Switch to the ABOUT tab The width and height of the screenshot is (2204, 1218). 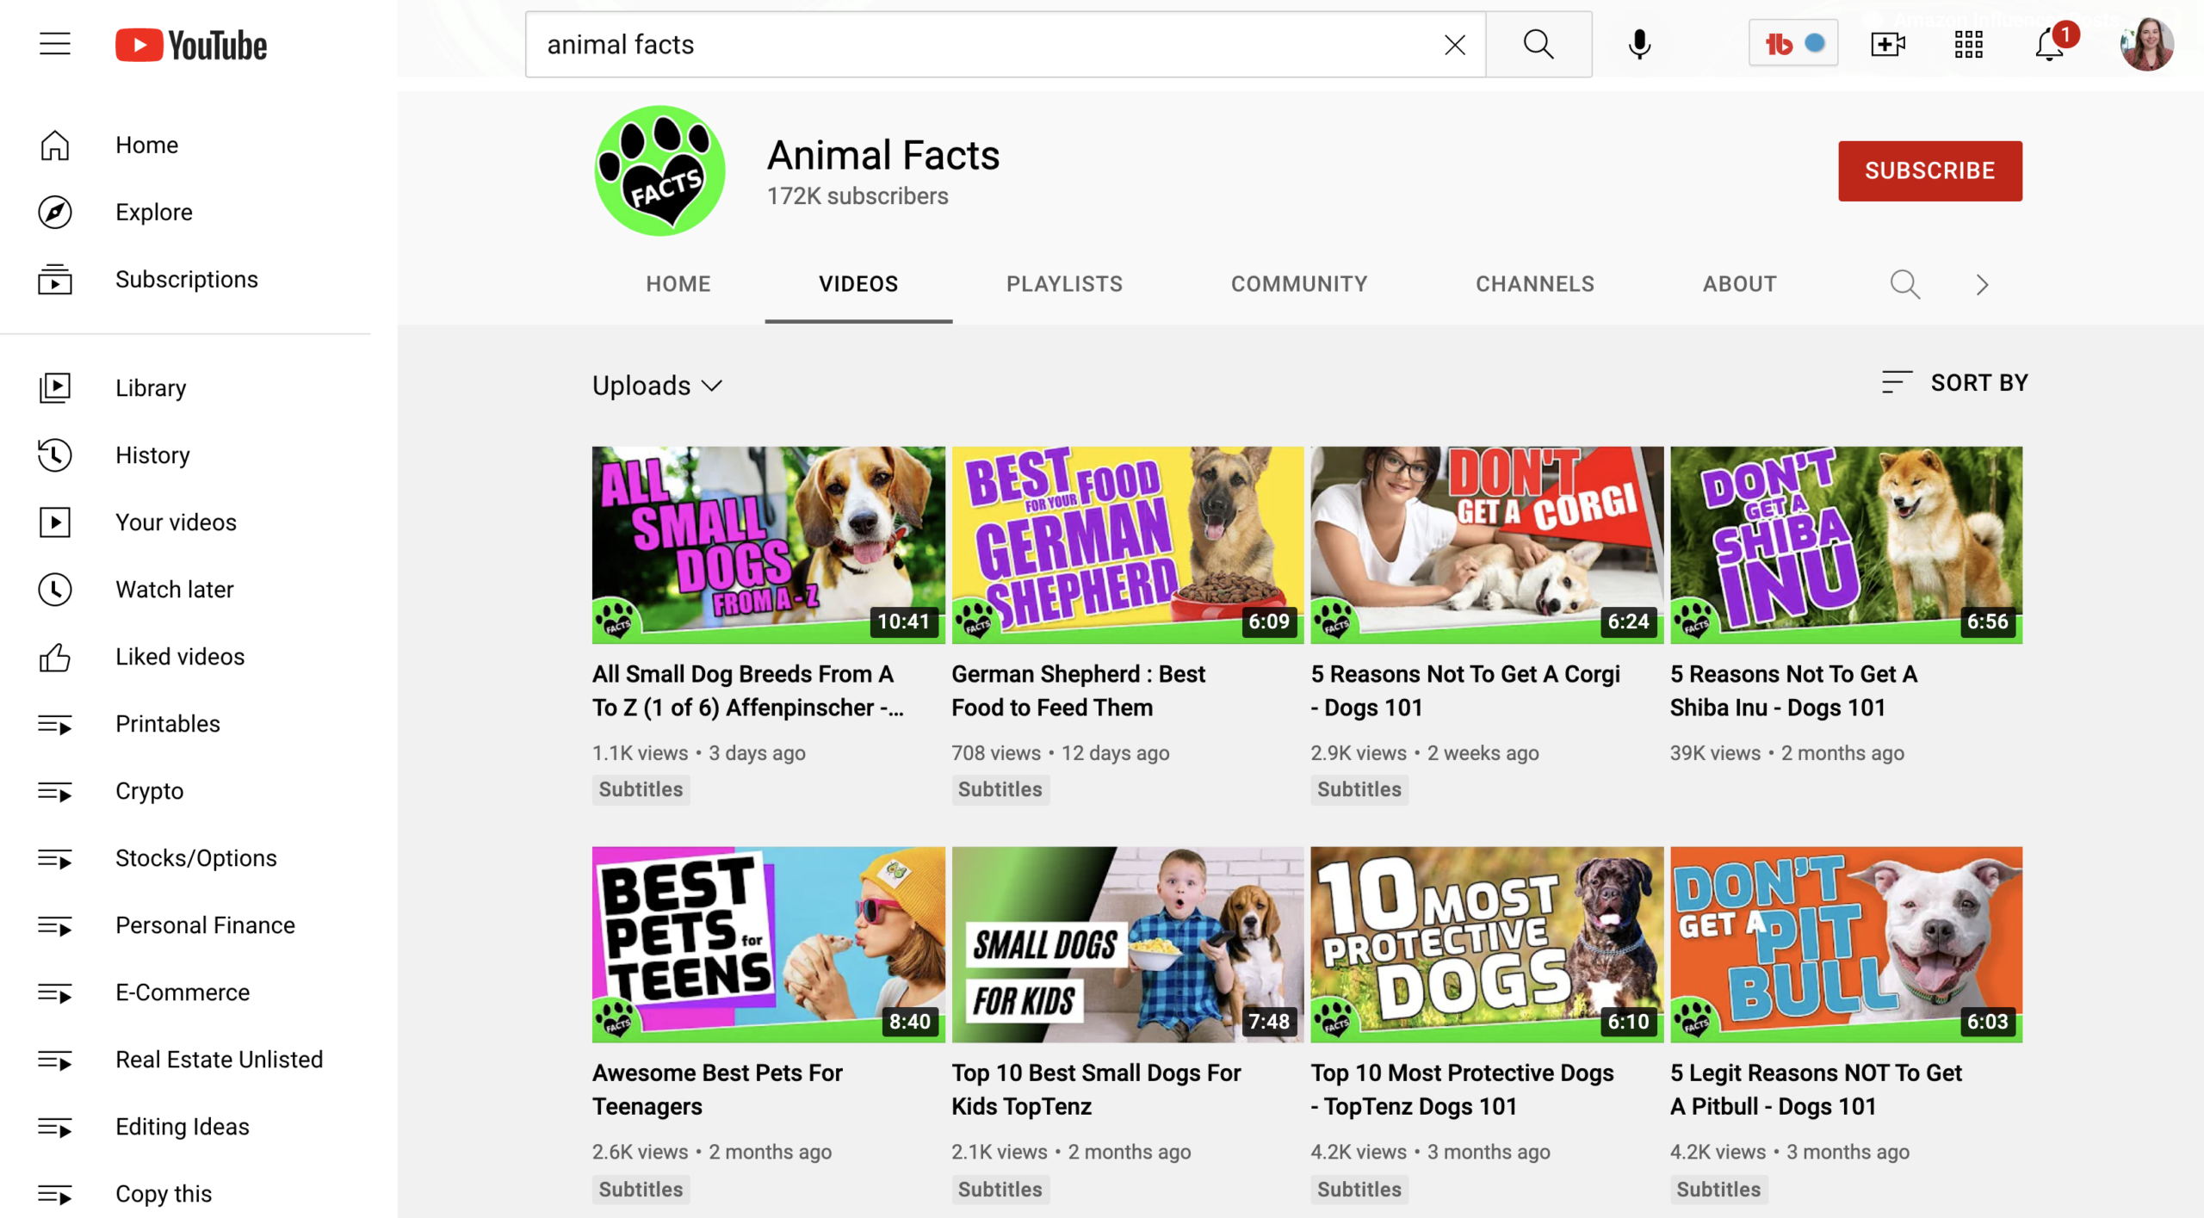[x=1739, y=284]
